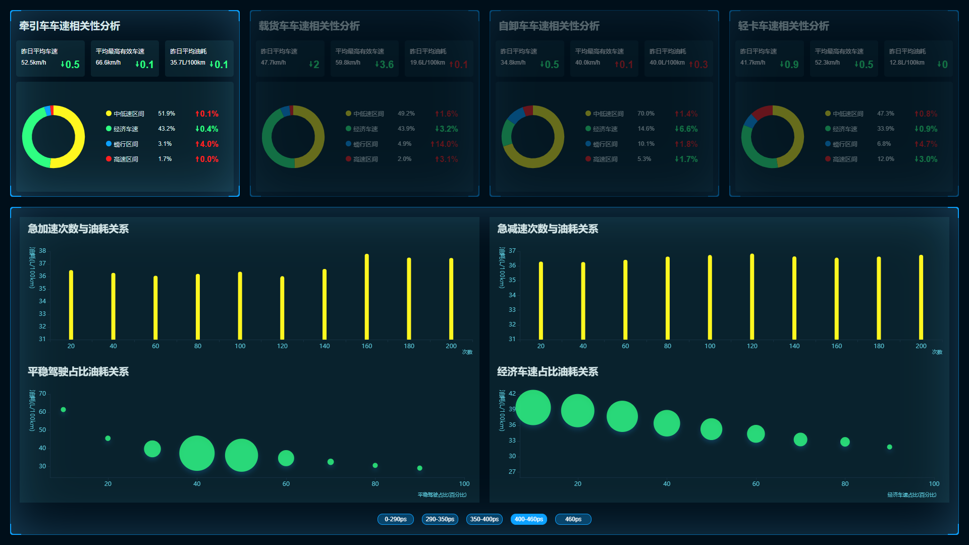Toggle green 经济车速 legend dot in 牵引车 panel
969x545 pixels.
[109, 129]
